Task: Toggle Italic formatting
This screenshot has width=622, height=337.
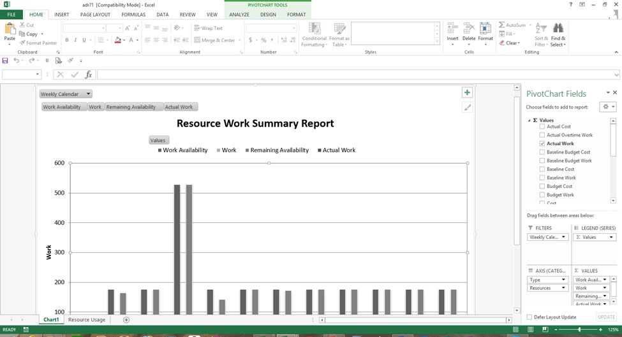Action: [75, 40]
